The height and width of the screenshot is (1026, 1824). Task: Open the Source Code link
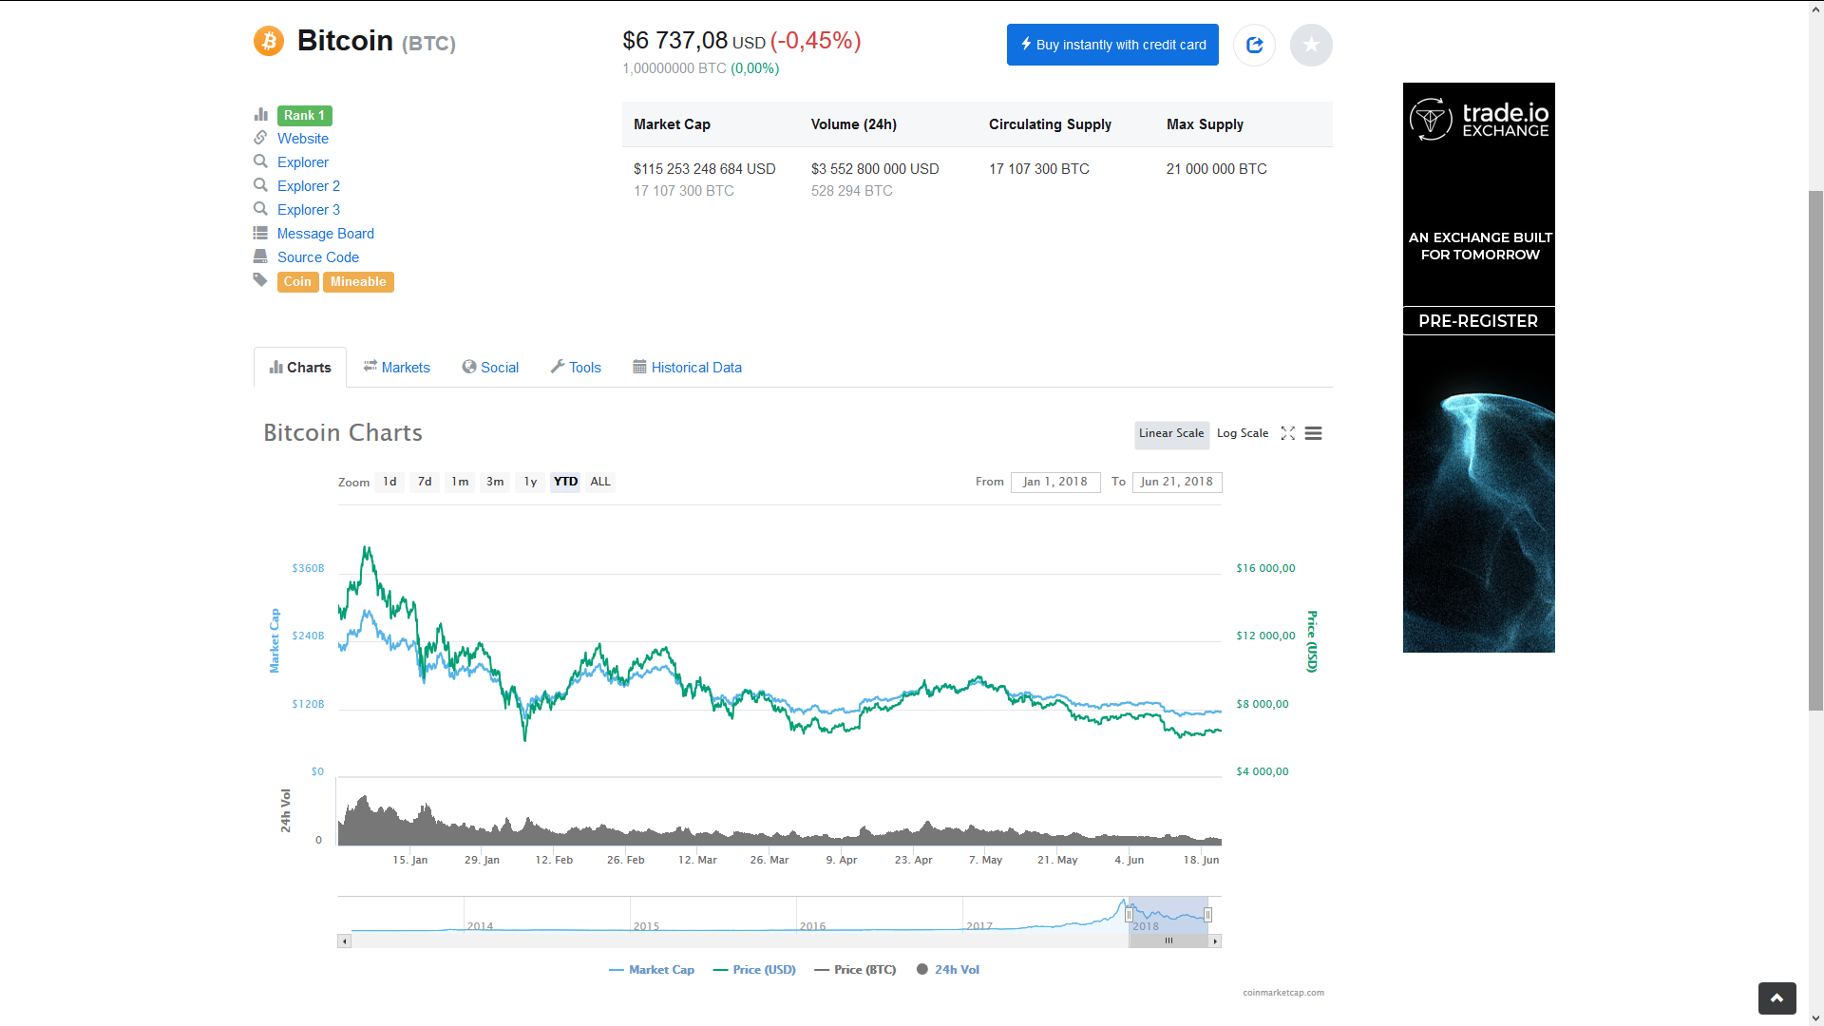tap(317, 257)
